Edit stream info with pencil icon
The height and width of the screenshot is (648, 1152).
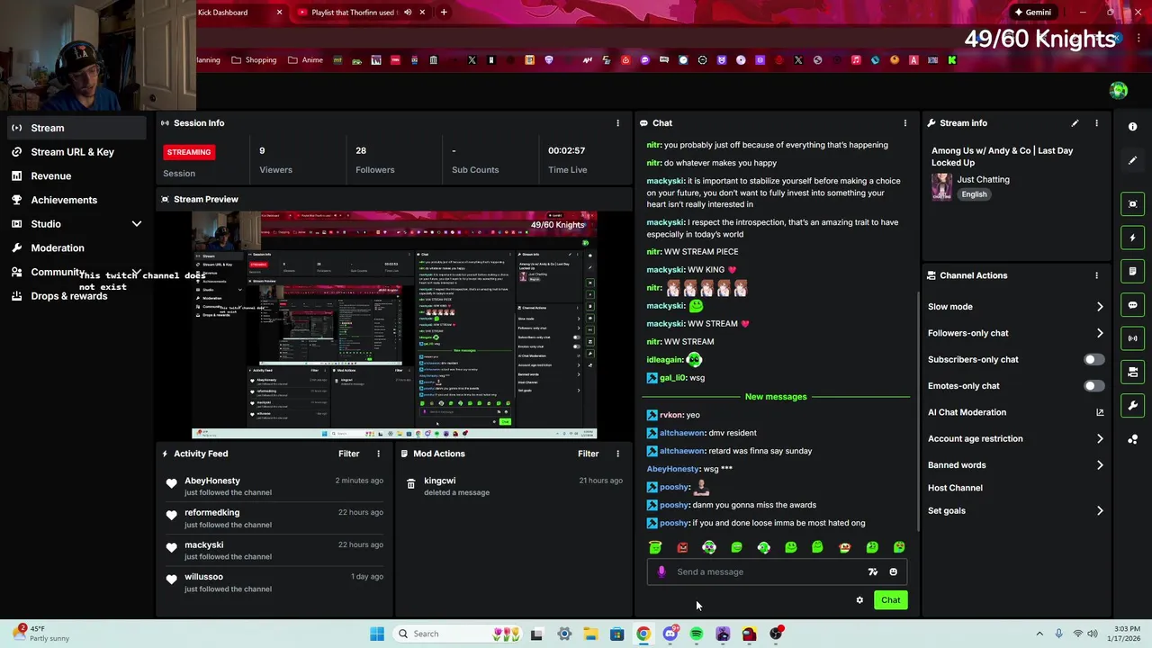pos(1075,123)
